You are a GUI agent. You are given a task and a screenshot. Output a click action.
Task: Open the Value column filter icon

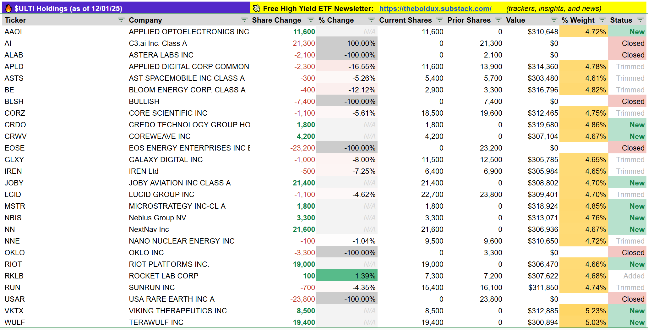click(x=554, y=20)
